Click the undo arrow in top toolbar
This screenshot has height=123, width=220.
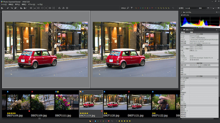(173, 8)
